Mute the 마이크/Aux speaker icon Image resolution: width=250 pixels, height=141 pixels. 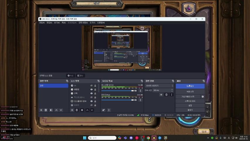[x=135, y=100]
